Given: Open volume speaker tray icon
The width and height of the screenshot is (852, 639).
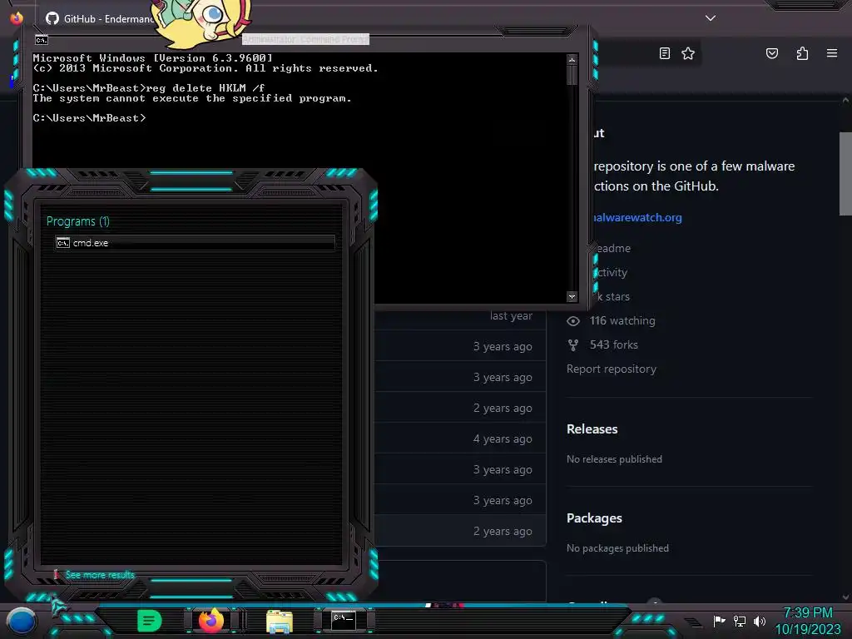Looking at the screenshot, I should 759,621.
